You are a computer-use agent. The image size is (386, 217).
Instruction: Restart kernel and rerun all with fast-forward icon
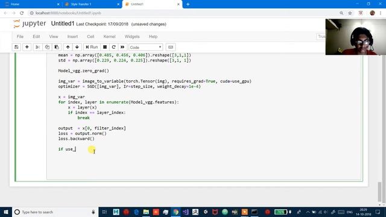click(122, 47)
